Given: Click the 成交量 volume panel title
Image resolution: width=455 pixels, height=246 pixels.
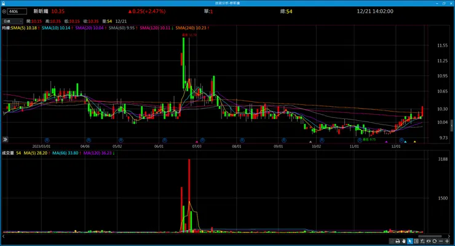Looking at the screenshot, I should (8, 153).
